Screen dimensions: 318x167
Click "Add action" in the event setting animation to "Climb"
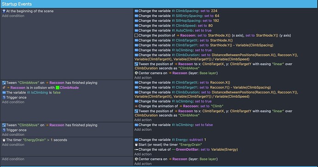click(143, 120)
